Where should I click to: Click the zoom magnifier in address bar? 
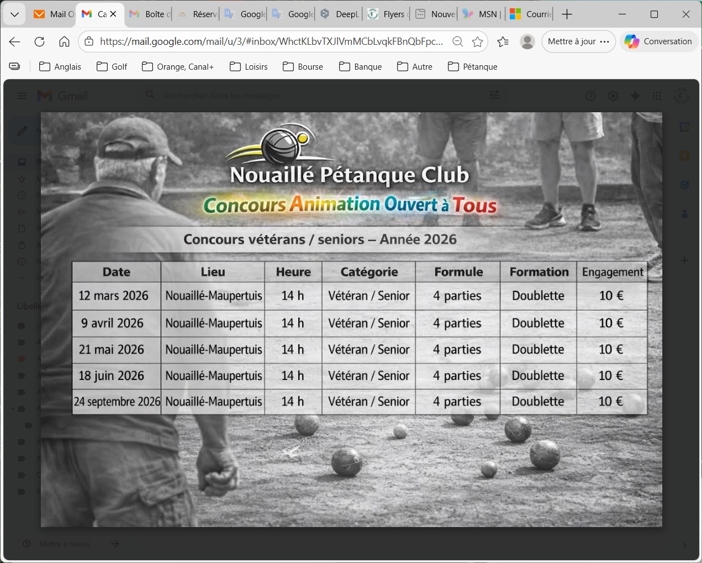click(x=457, y=41)
